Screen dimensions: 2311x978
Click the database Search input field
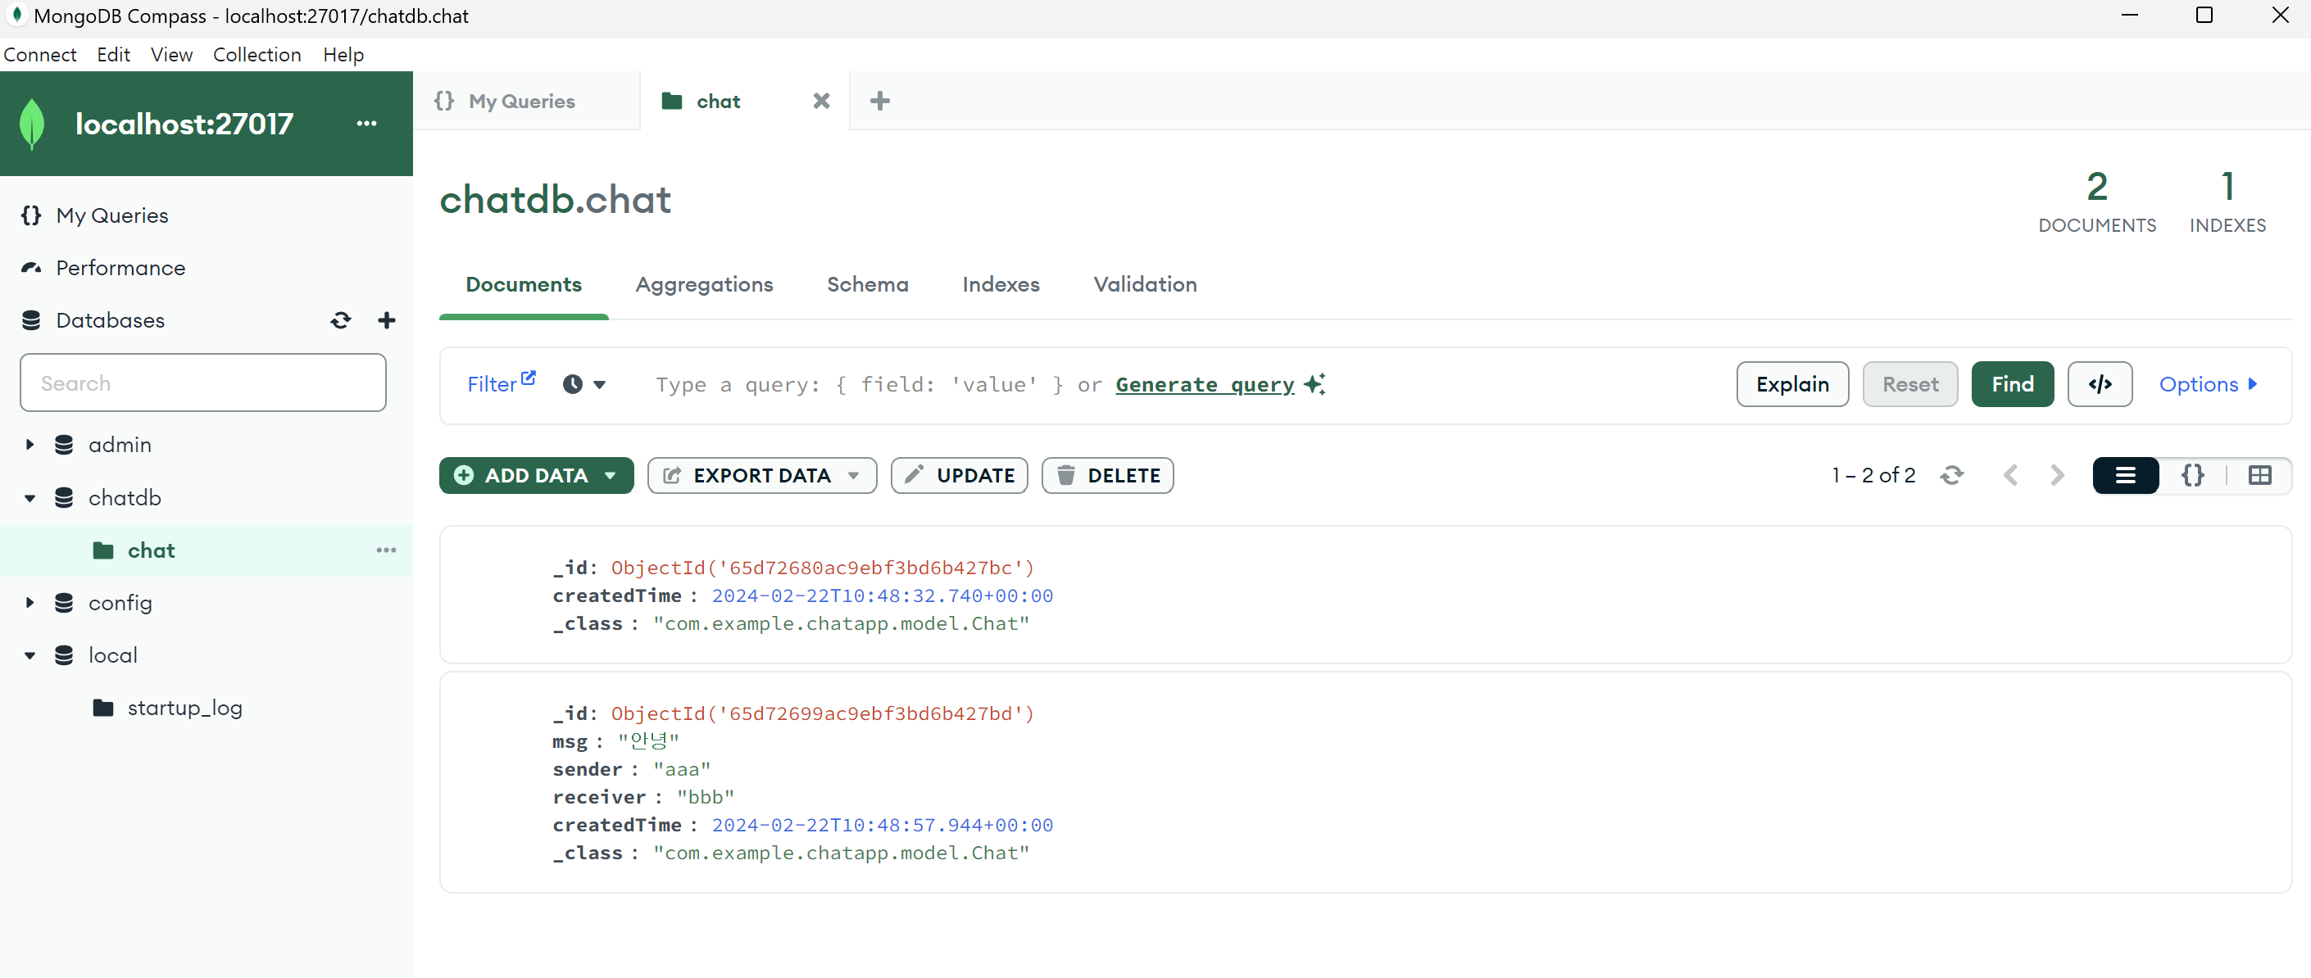coord(202,383)
